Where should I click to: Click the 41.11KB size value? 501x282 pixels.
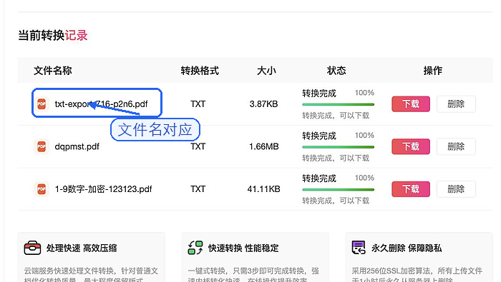[x=263, y=189]
